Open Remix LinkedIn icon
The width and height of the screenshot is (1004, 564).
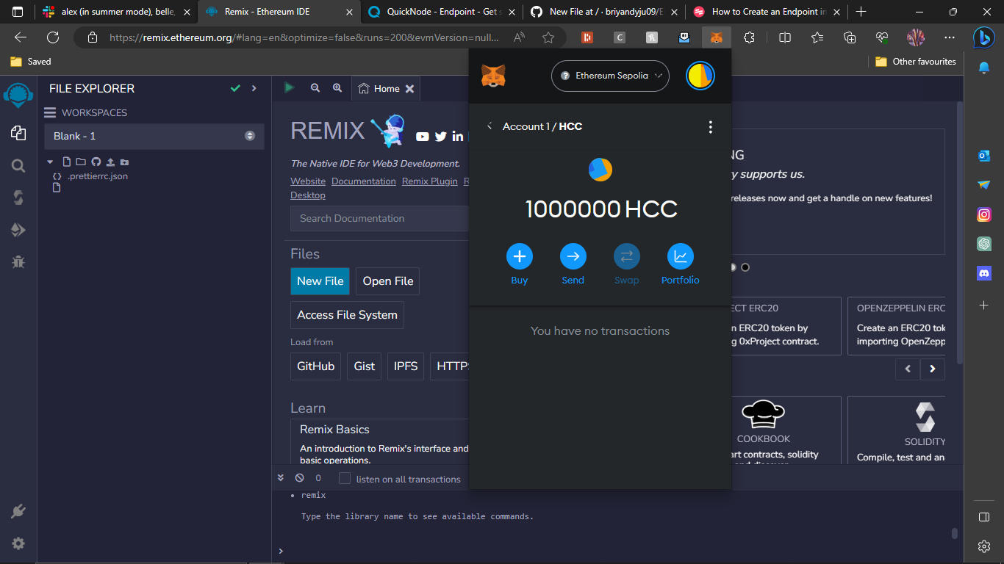458,137
